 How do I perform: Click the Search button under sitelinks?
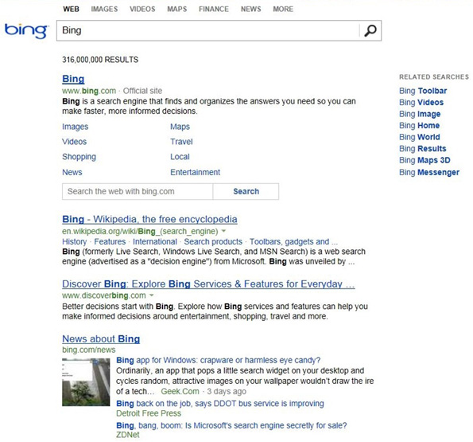coord(246,191)
